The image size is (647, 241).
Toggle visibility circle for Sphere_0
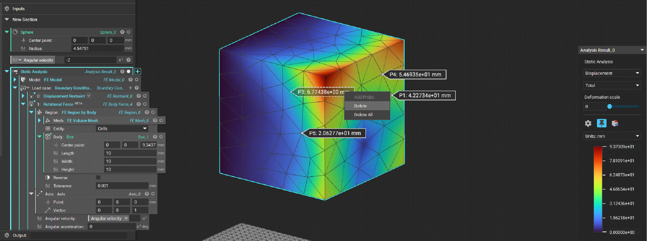pyautogui.click(x=129, y=32)
